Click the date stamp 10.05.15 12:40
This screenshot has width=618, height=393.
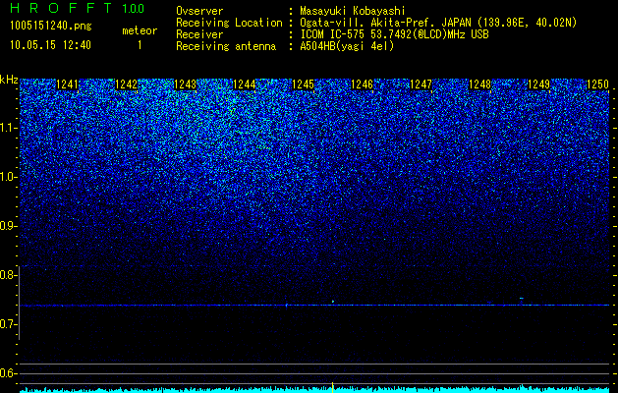coord(50,45)
